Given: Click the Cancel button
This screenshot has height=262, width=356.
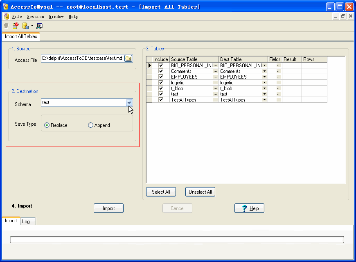Looking at the screenshot, I should pos(177,208).
